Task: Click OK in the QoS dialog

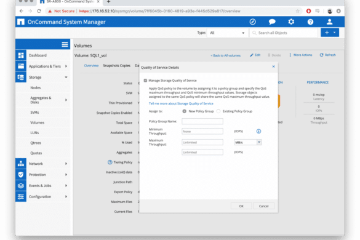Action: tap(241, 206)
